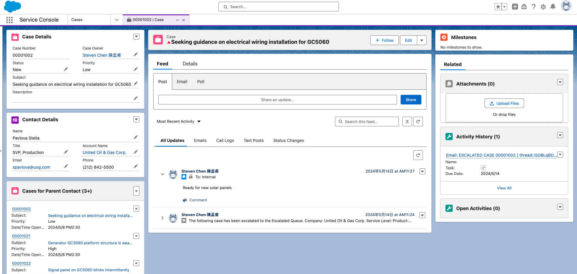Screen dimensions: 577x274
Task: Click the Salesforce cloud logo
Action: 12,6
